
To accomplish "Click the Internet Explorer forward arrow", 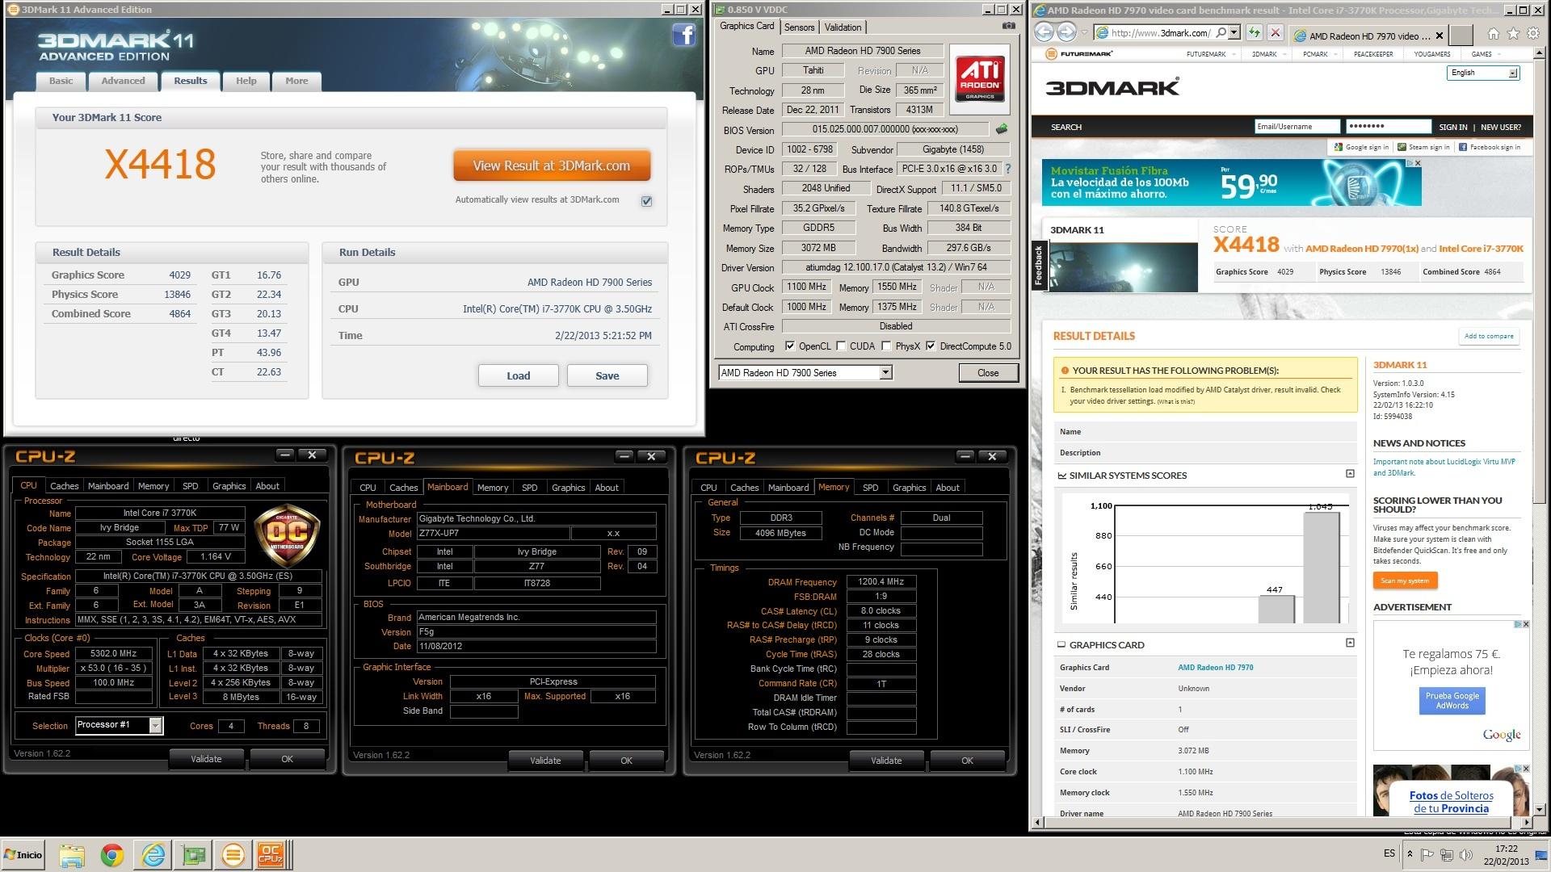I will (x=1066, y=32).
